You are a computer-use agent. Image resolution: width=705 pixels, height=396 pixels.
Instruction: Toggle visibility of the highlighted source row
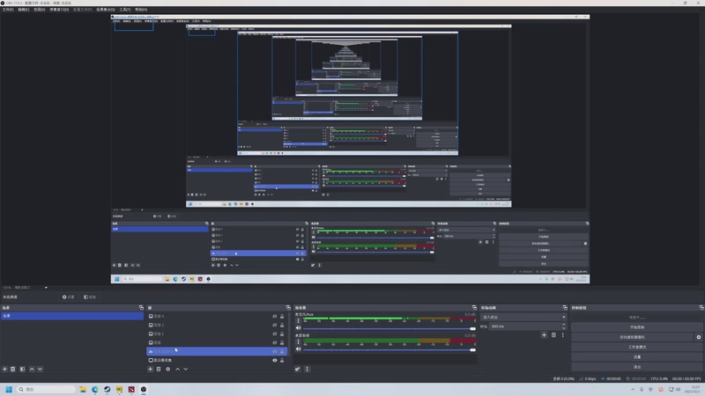click(x=275, y=351)
